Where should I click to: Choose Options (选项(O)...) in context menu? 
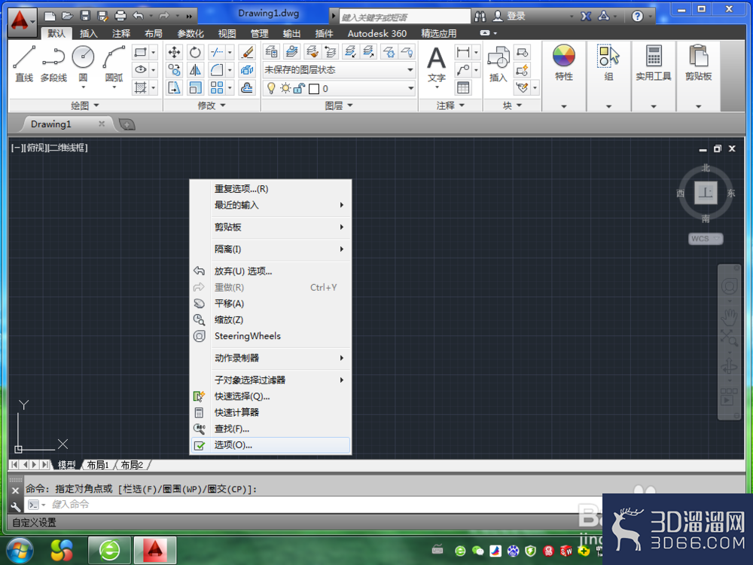(271, 445)
